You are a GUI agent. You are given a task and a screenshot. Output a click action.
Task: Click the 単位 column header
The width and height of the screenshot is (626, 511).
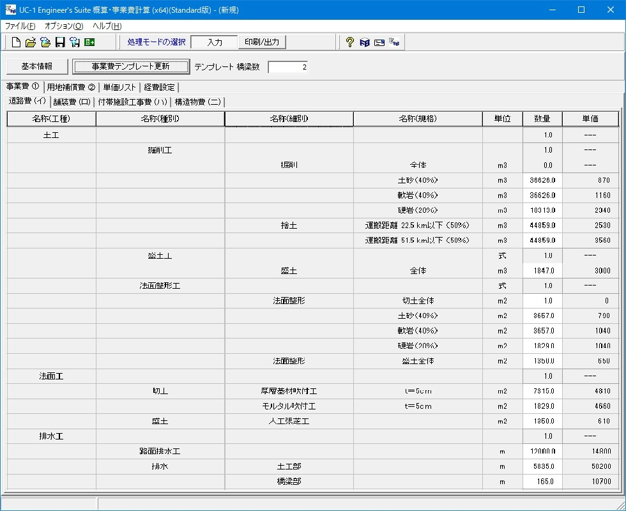point(503,119)
